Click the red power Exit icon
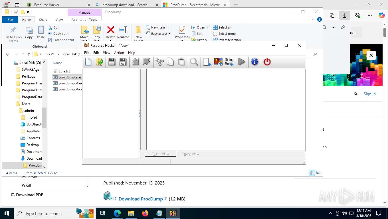Viewport: 388px width, 219px height. [x=267, y=62]
